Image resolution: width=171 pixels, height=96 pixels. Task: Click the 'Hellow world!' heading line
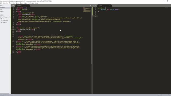pos(26,30)
